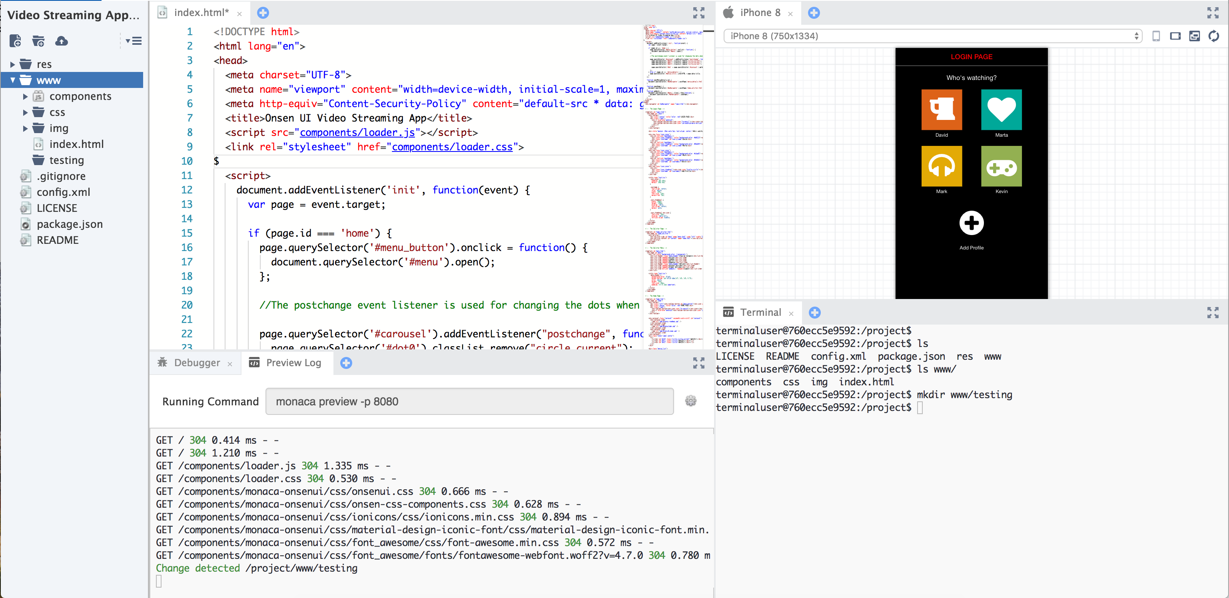Screen dimensions: 1229x598
Task: Collapse the www folder in the file tree
Action: coord(13,80)
